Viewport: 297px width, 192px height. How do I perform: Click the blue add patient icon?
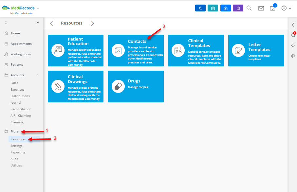click(200, 8)
